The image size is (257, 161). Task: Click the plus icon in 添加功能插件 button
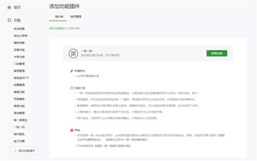pyautogui.click(x=15, y=151)
